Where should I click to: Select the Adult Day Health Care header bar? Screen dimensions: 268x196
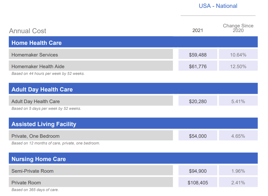133,89
